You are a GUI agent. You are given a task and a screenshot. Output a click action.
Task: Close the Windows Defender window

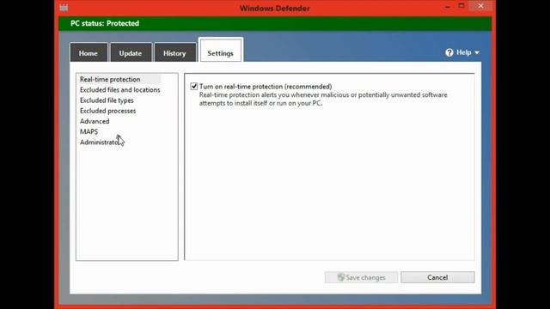pos(480,6)
